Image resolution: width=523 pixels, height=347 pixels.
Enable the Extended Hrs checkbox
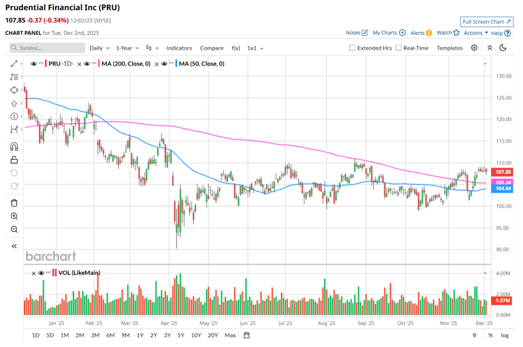point(352,48)
